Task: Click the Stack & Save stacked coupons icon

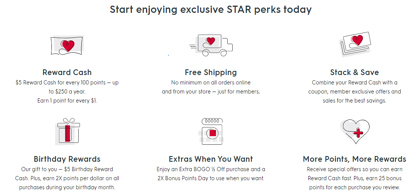Action: (x=355, y=44)
